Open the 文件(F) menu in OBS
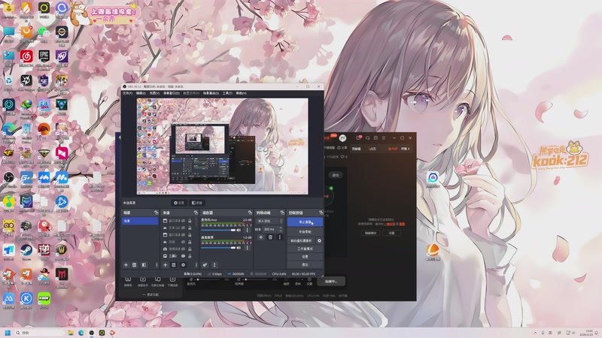Viewport: 602px width, 338px height. [x=127, y=93]
